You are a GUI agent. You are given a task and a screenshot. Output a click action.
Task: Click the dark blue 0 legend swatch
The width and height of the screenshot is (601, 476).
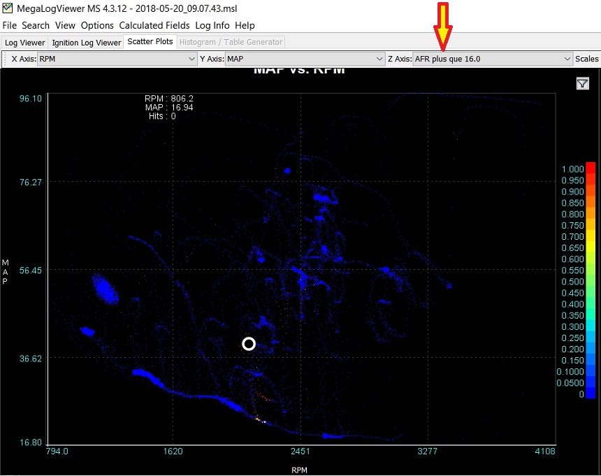coord(591,394)
